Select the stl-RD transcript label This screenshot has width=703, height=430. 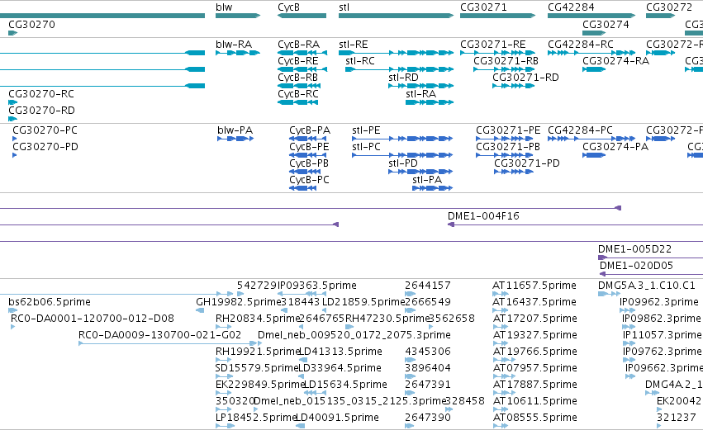(403, 78)
